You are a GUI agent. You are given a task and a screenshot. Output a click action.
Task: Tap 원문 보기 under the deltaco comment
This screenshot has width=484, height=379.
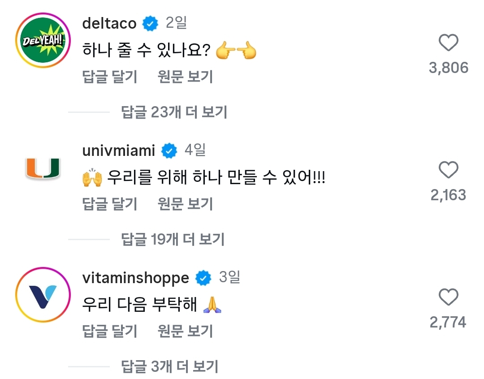[x=185, y=77]
